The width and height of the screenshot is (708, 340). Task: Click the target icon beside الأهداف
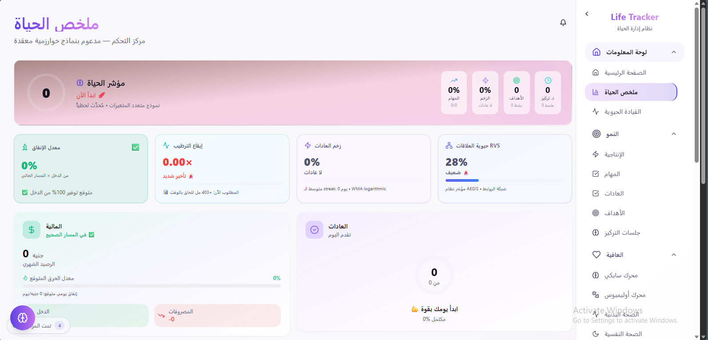596,213
